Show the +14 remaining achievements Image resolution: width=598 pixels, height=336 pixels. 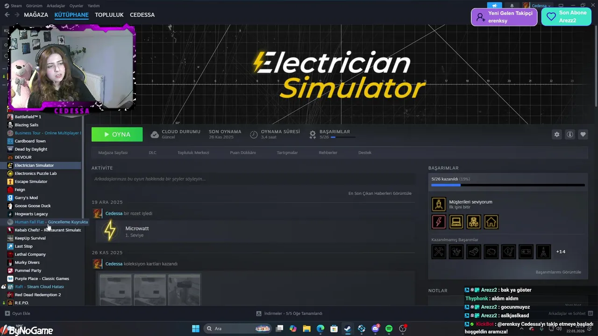coord(561,252)
